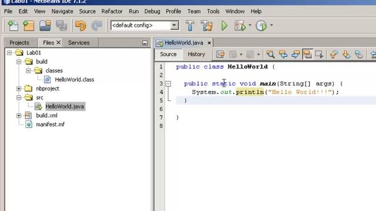Click the New Project toolbar icon
Viewport: 376px width, 211px height.
(x=29, y=25)
